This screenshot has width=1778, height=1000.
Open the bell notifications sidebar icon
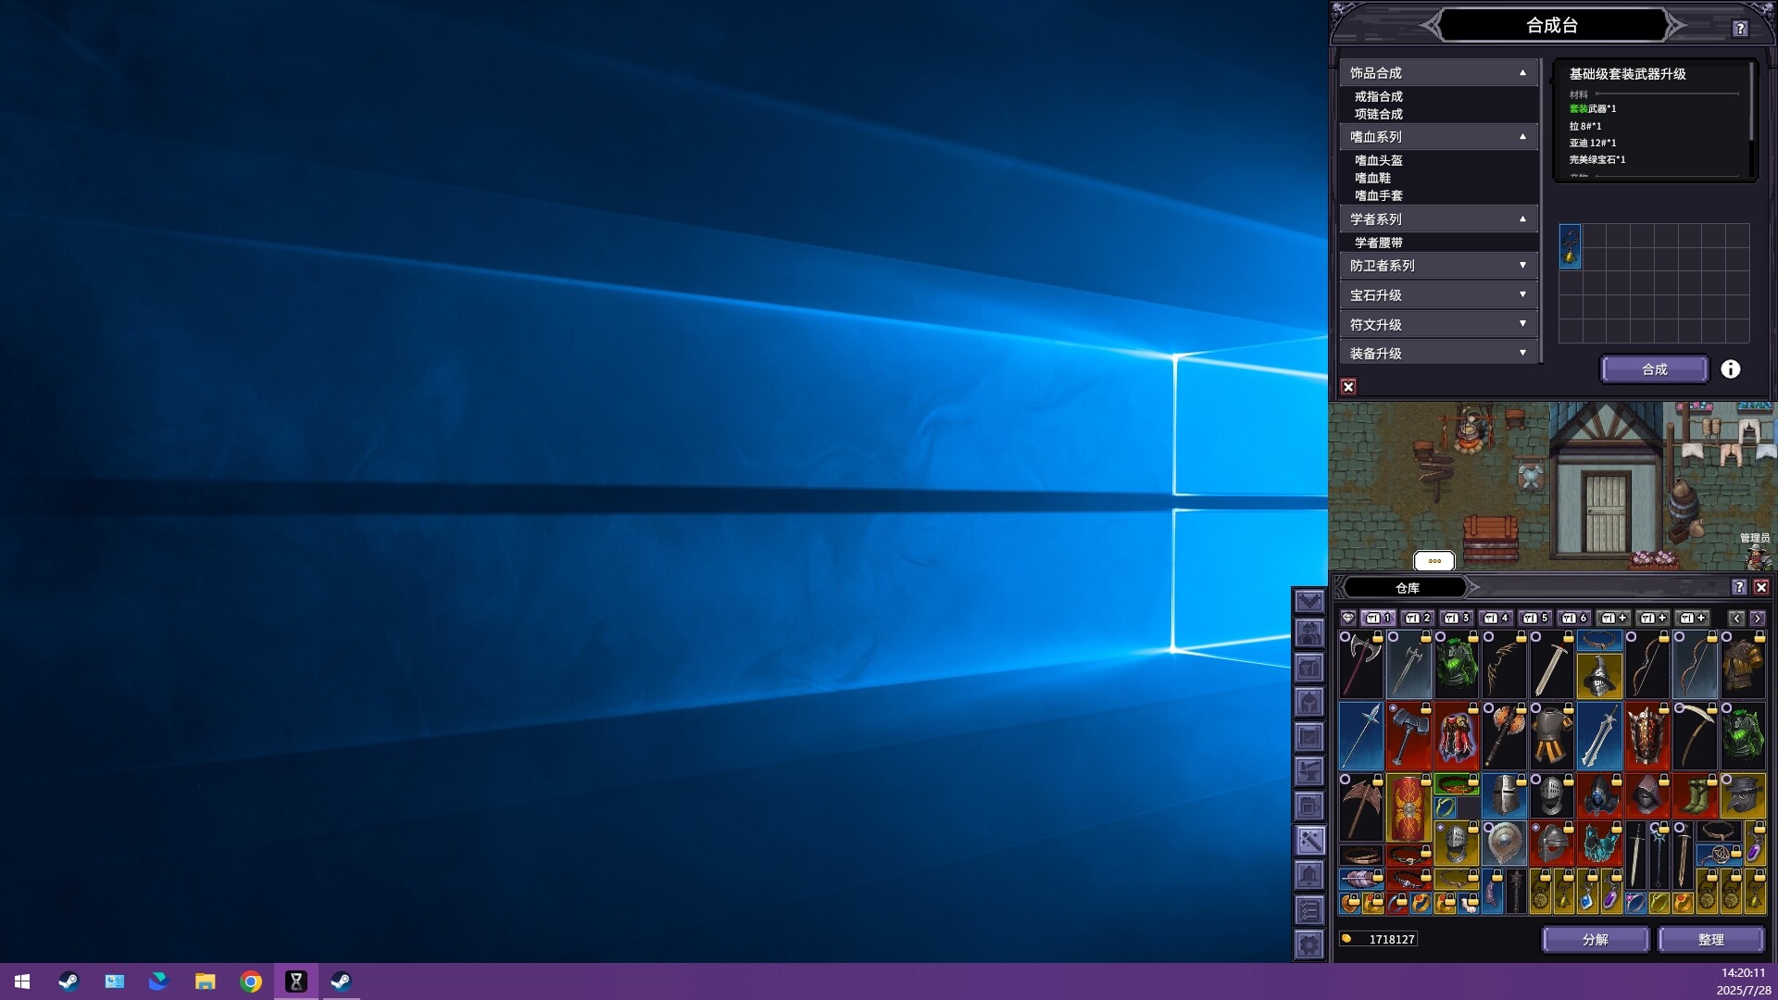1309,875
